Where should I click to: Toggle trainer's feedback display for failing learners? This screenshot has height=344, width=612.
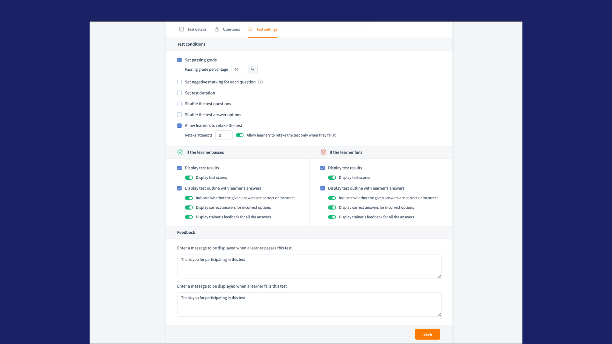[332, 217]
